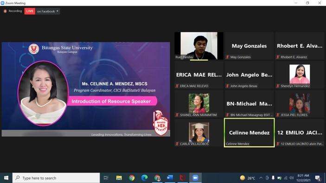Click the red LIVE badge
Screen dimensions: 326x183
point(30,11)
